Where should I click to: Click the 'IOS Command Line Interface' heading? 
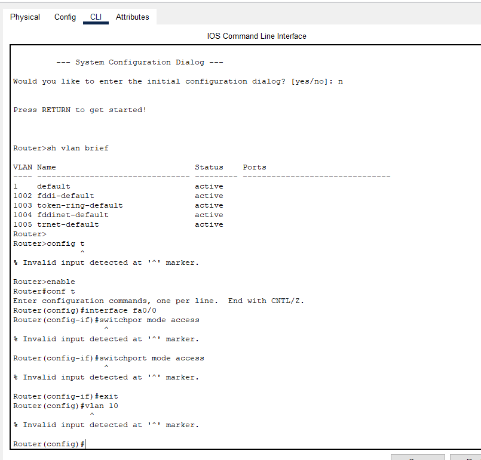coord(256,36)
